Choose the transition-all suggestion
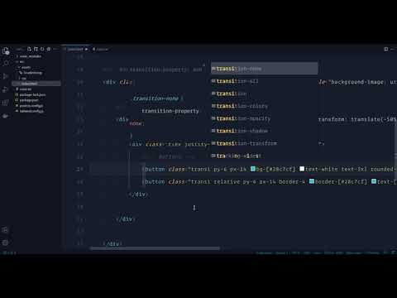 point(265,81)
